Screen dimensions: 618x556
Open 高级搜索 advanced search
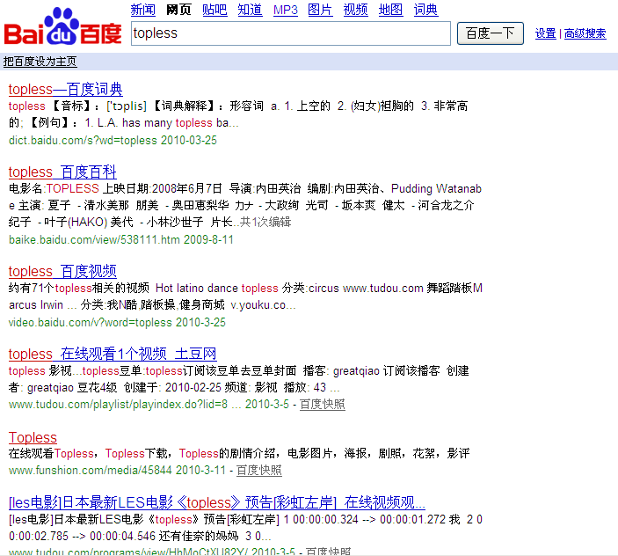click(x=585, y=33)
